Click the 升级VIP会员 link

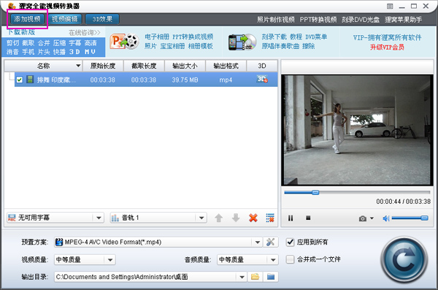pyautogui.click(x=387, y=47)
